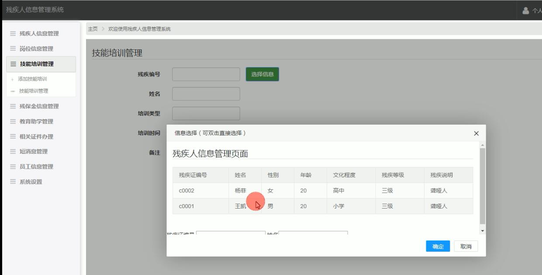
Task: Click the user profile icon top right
Action: (x=526, y=11)
